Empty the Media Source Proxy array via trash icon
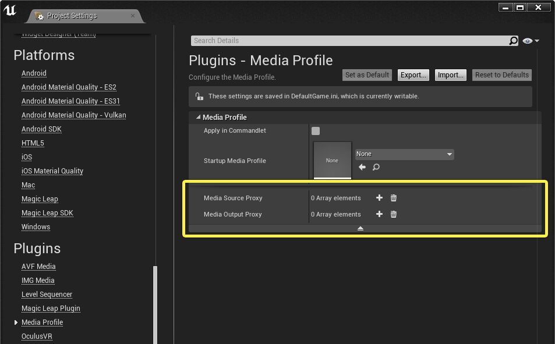 tap(393, 198)
